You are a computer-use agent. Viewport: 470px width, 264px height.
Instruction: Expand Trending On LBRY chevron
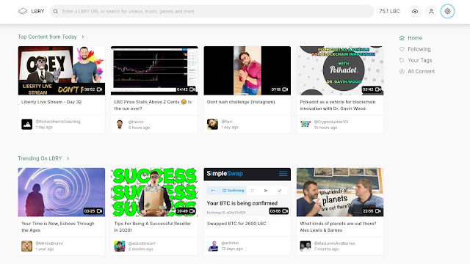(68, 158)
